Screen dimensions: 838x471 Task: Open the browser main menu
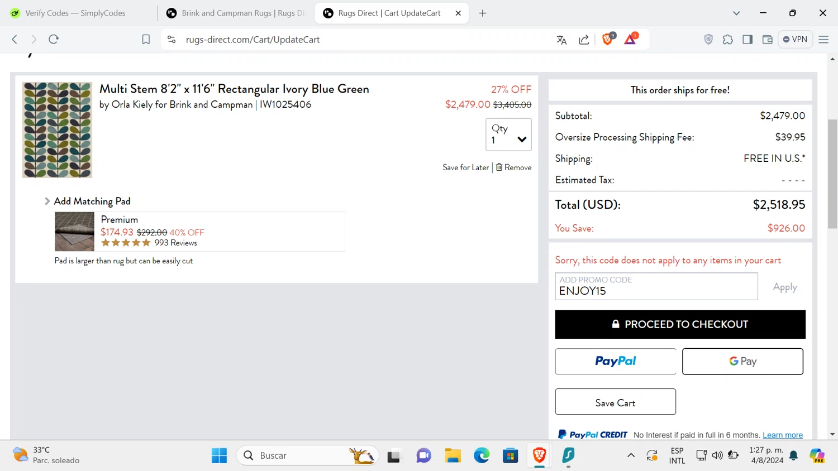tap(823, 40)
